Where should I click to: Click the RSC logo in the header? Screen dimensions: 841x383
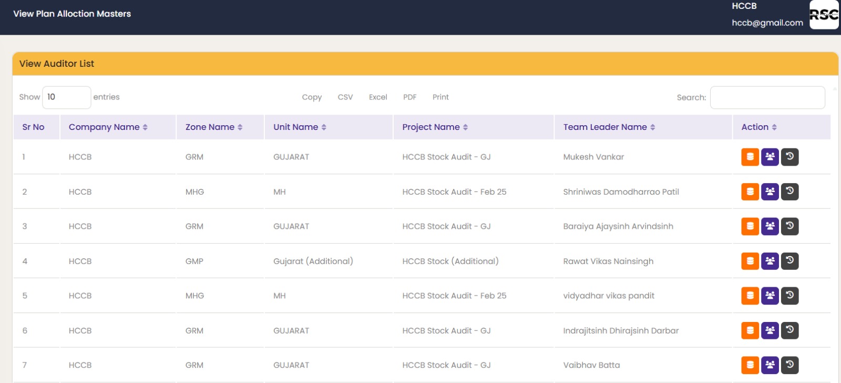click(x=824, y=15)
